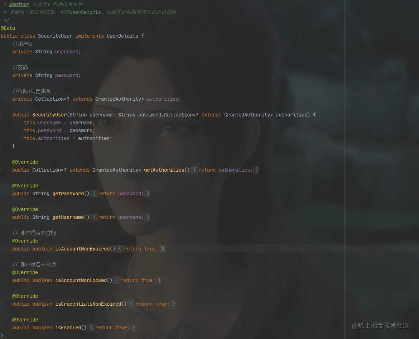The image size is (419, 339).
Task: Click the //用户名 comment
Action: [x=23, y=44]
